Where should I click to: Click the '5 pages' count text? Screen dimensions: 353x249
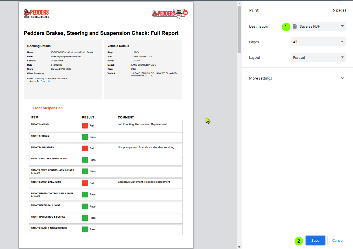pos(339,10)
